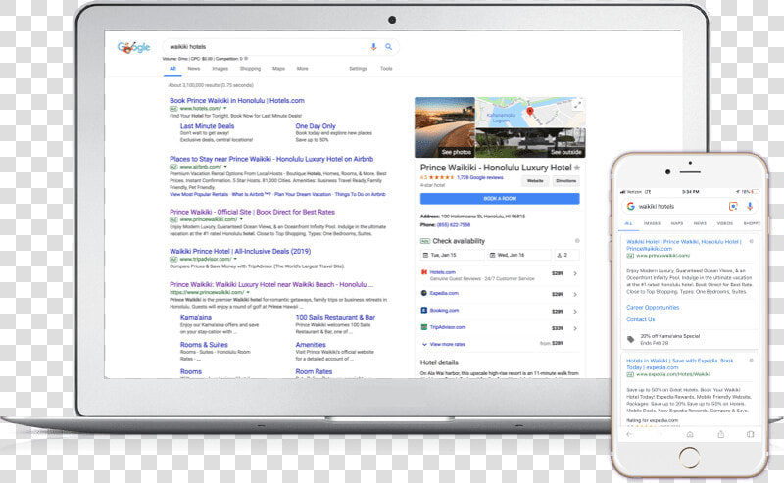Tap the price tag icon on phone
This screenshot has width=784, height=483.
tap(631, 340)
